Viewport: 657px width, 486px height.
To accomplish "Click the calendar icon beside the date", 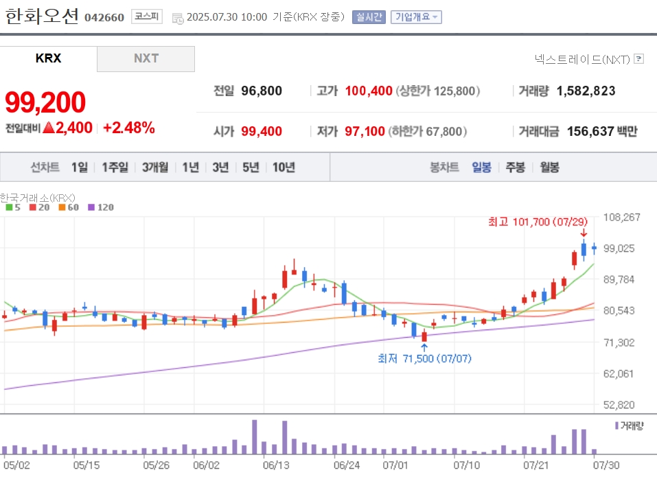I will pyautogui.click(x=178, y=18).
